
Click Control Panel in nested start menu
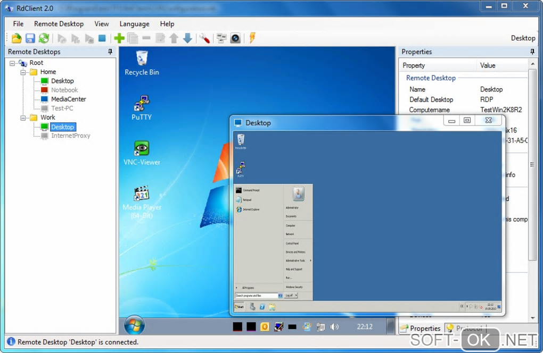(292, 243)
